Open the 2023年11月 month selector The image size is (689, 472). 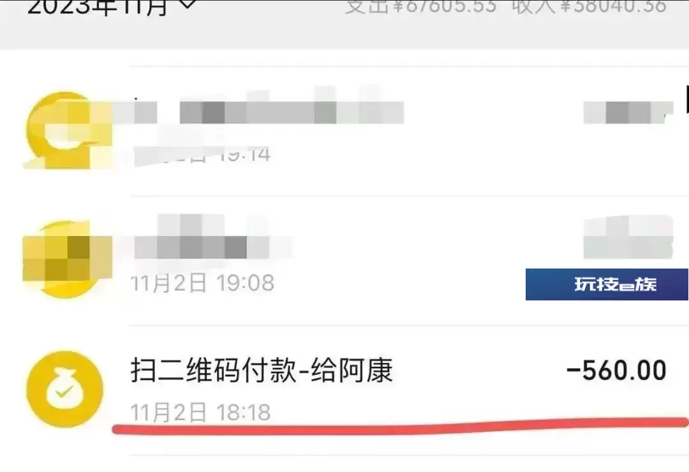pos(111,6)
